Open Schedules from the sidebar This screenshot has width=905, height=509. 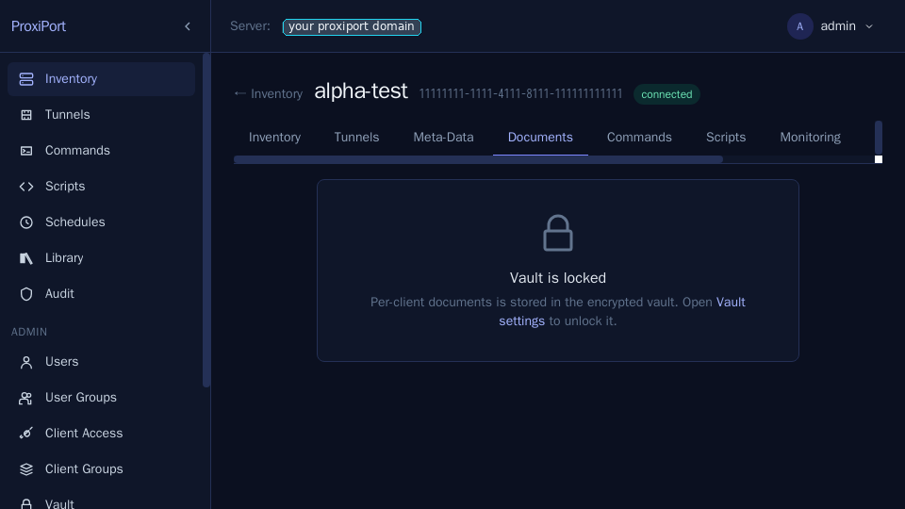[101, 222]
